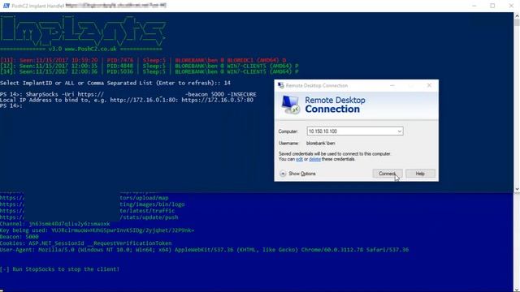
Task: Close the PoshC2 Implant Handler window
Action: coord(511,6)
